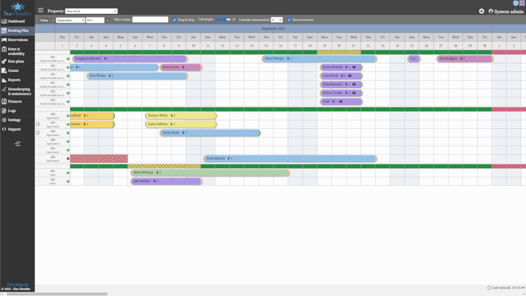Click the Rates & availability icon
Image resolution: width=526 pixels, height=296 pixels.
coord(4,49)
